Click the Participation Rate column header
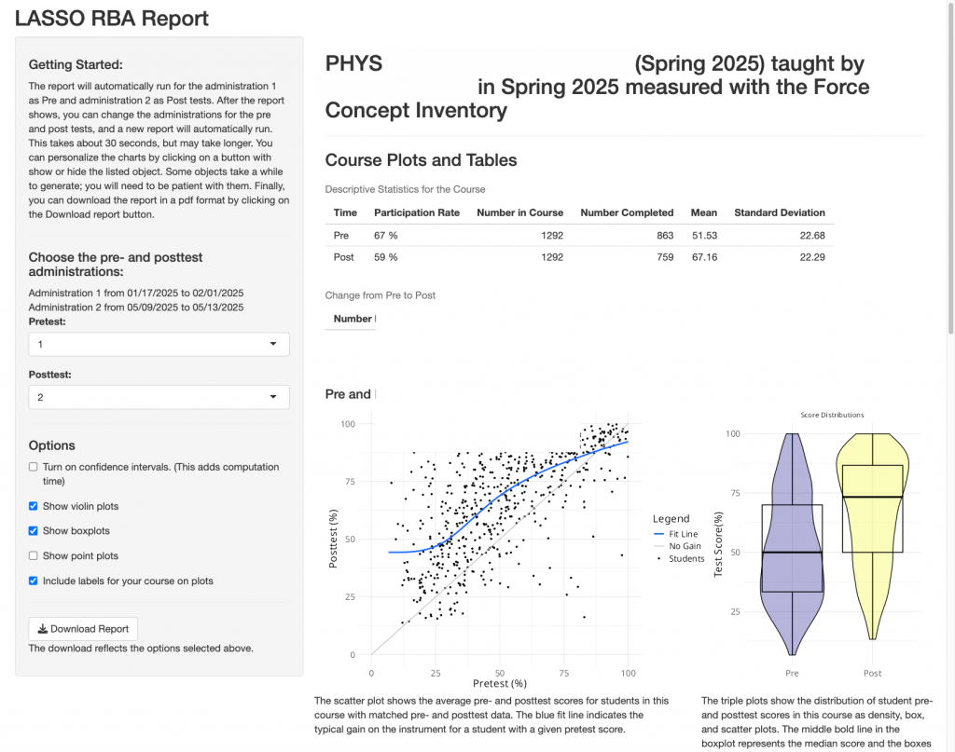Viewport: 955px width, 752px height. [x=417, y=212]
